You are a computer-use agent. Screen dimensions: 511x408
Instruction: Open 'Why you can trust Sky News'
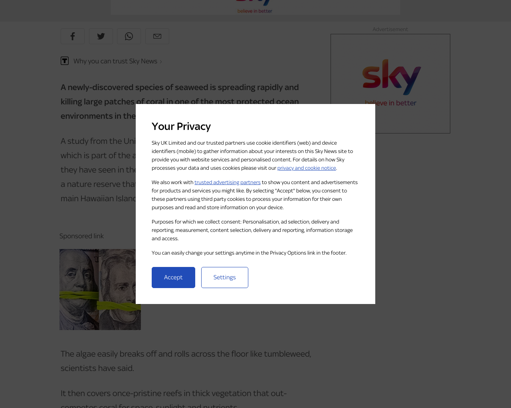115,61
